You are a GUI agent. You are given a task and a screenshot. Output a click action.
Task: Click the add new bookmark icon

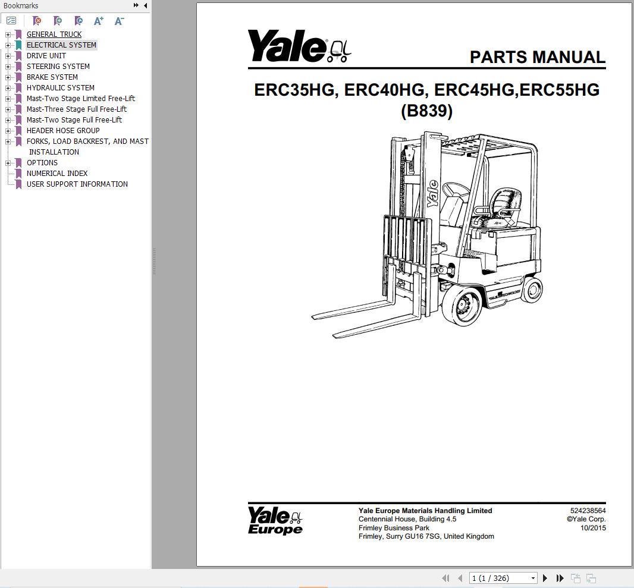(58, 20)
